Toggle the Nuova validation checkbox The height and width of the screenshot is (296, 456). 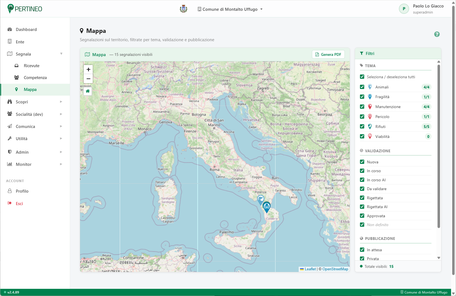(362, 162)
